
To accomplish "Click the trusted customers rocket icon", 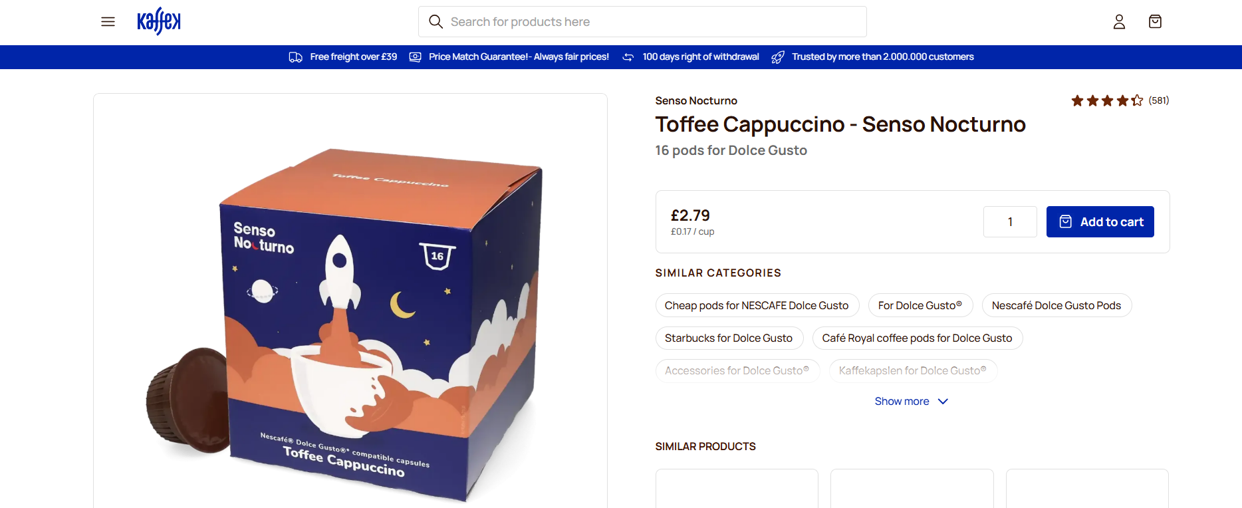I will (x=777, y=57).
